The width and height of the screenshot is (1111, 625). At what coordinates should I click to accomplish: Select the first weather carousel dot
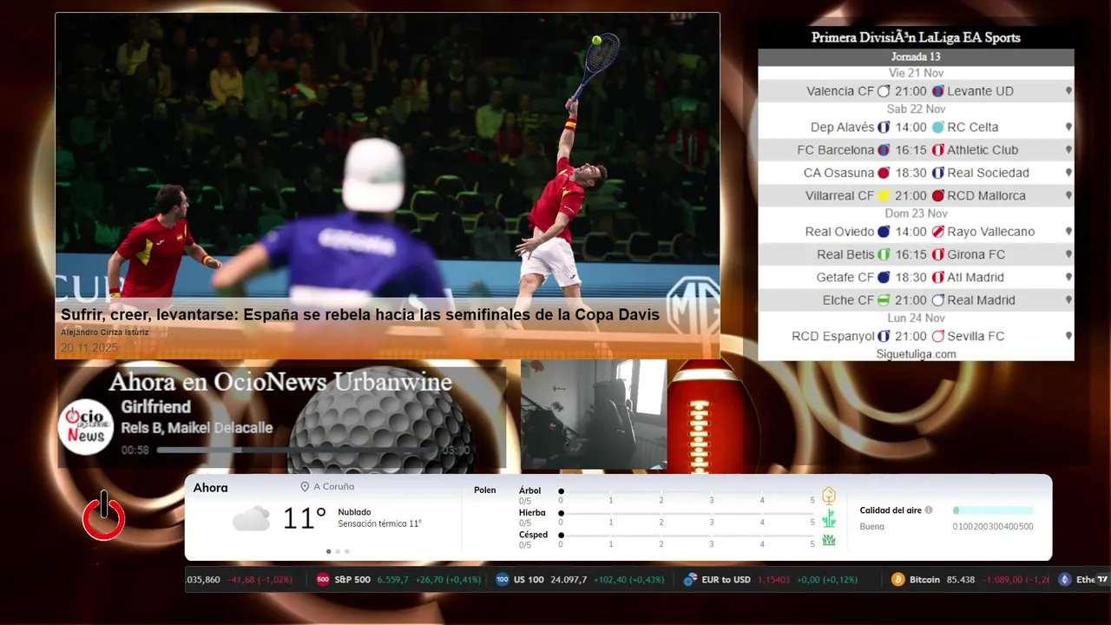click(328, 551)
